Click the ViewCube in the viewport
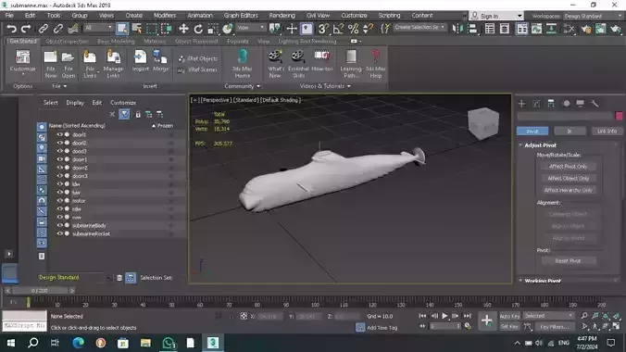Viewport: 626px width, 352px height. click(483, 123)
